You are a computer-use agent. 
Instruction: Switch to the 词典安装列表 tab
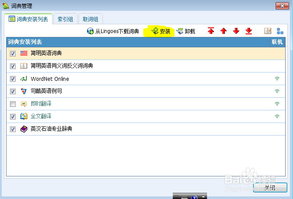tap(28, 19)
